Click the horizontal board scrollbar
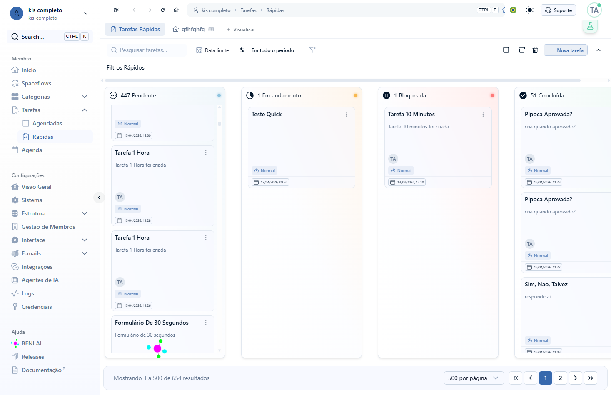This screenshot has width=611, height=395. tap(343, 80)
